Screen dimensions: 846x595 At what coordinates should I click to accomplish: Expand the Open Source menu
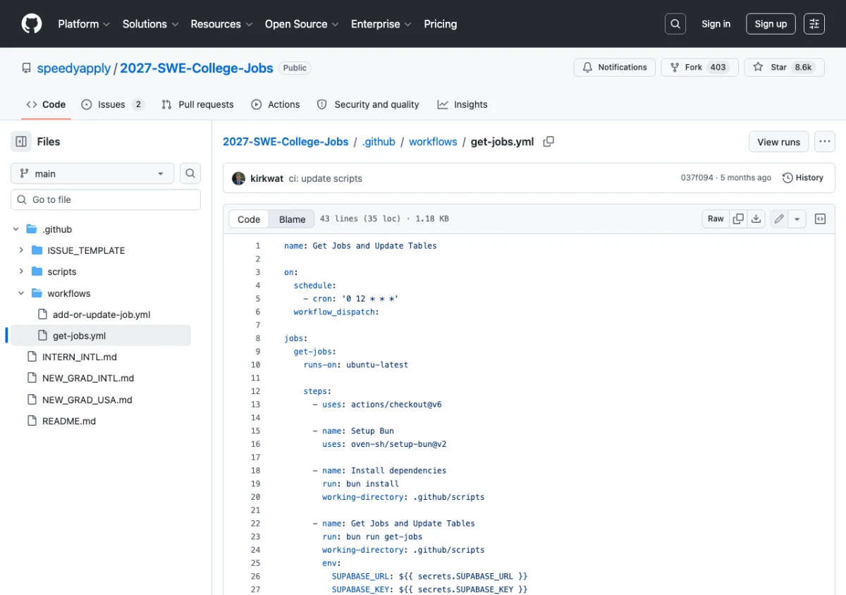tap(302, 24)
